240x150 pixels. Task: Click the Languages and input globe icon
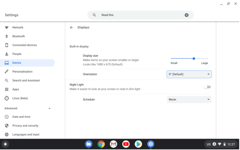6,134
